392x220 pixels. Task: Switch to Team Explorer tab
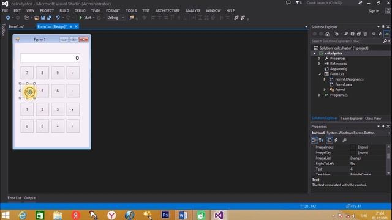click(351, 118)
